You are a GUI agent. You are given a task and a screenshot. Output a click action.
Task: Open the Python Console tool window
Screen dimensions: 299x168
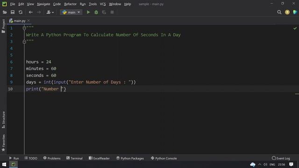coord(164,158)
